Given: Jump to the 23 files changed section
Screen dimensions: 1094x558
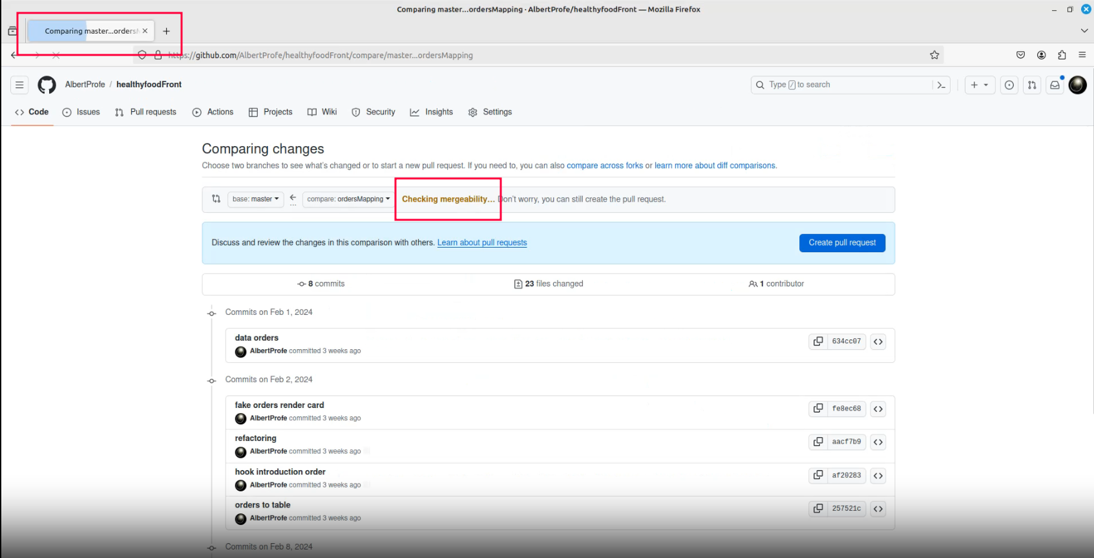Looking at the screenshot, I should 549,284.
